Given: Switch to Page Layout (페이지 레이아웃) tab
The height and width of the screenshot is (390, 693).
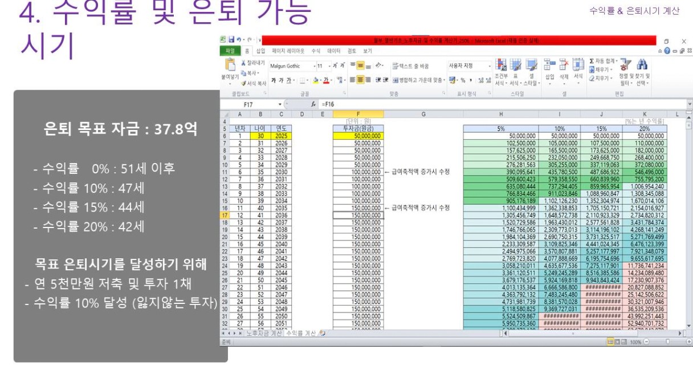Looking at the screenshot, I should coord(288,51).
